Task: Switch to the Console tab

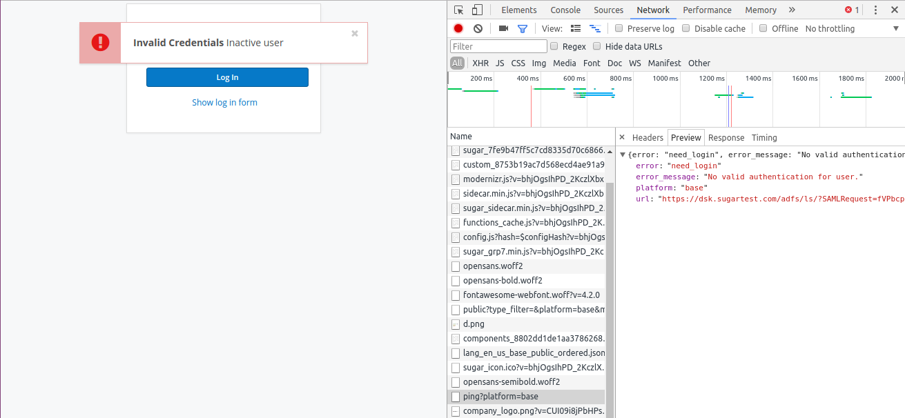Action: tap(565, 10)
